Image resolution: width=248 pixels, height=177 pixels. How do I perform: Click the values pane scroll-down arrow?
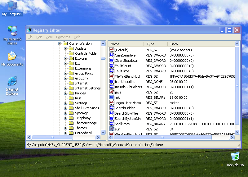click(x=237, y=132)
